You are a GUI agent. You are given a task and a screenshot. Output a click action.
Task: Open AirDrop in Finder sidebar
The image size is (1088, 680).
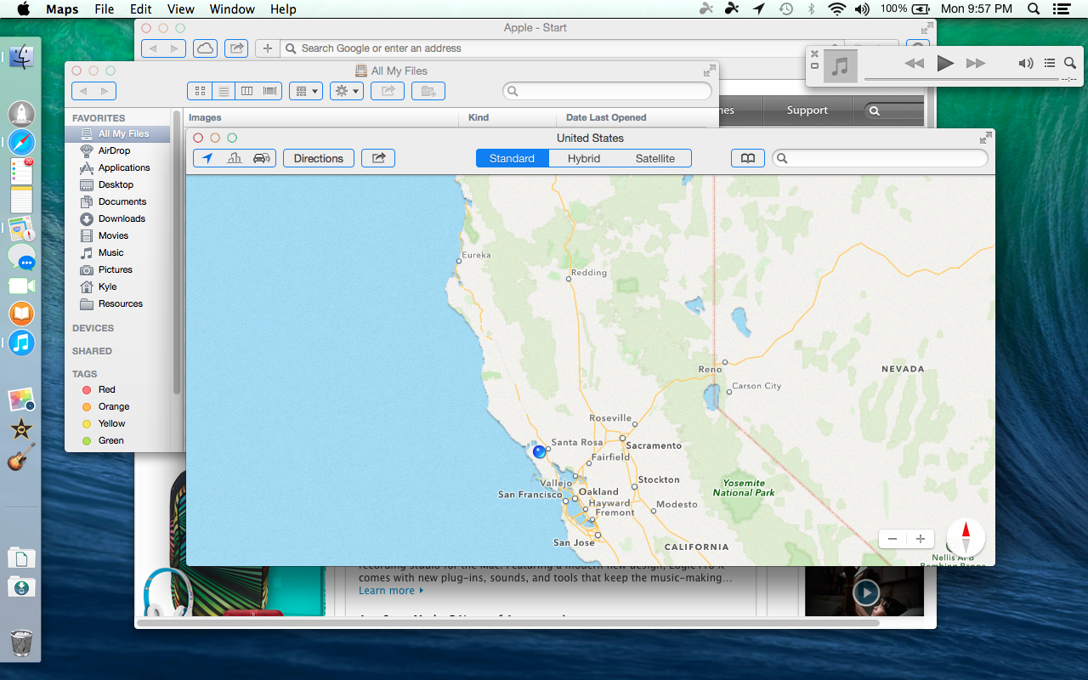pyautogui.click(x=114, y=150)
